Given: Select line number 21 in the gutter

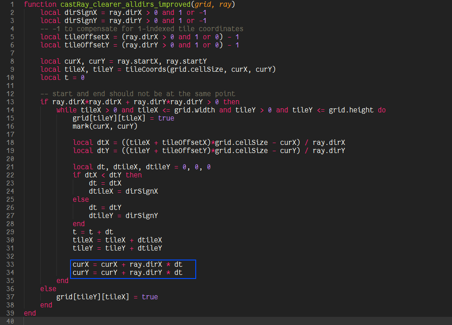Looking at the screenshot, I should click(x=10, y=167).
